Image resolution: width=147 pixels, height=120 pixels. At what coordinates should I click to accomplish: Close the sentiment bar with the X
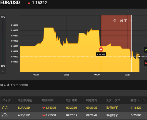(x=3, y=71)
